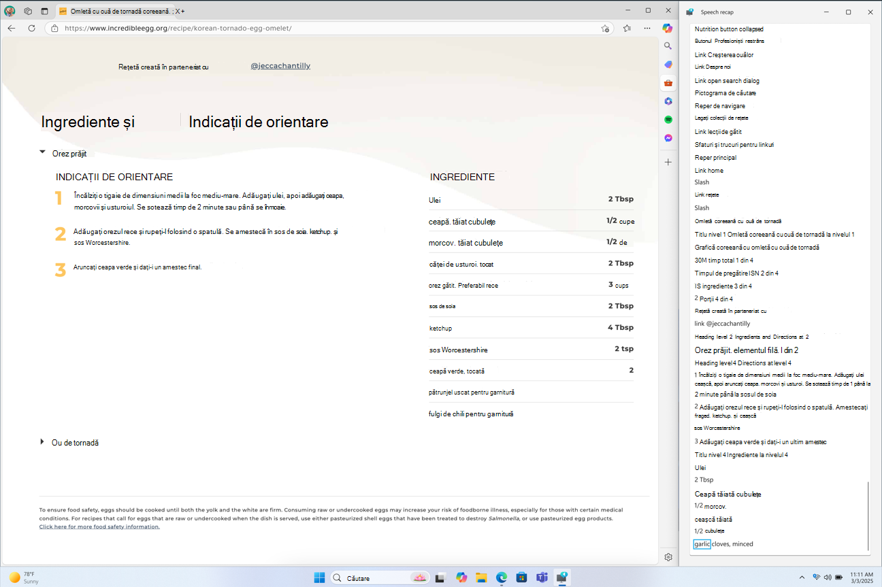Viewport: 882px width, 587px height.
Task: Open the Edge workspaces icon
Action: click(x=28, y=11)
